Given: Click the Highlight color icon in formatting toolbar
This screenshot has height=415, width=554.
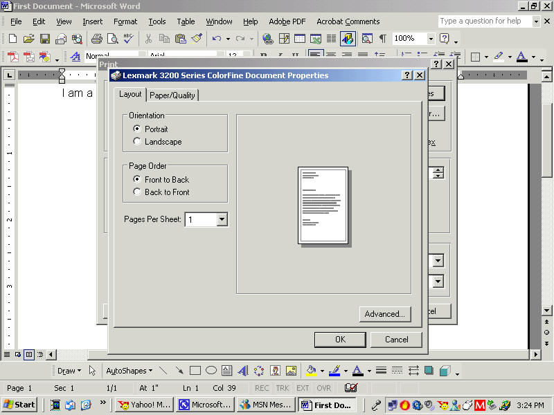Looking at the screenshot, I should [x=499, y=57].
